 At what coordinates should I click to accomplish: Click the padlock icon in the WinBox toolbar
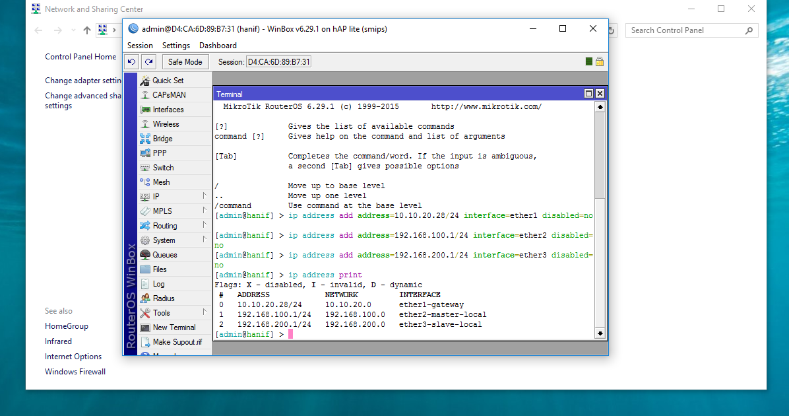(599, 61)
